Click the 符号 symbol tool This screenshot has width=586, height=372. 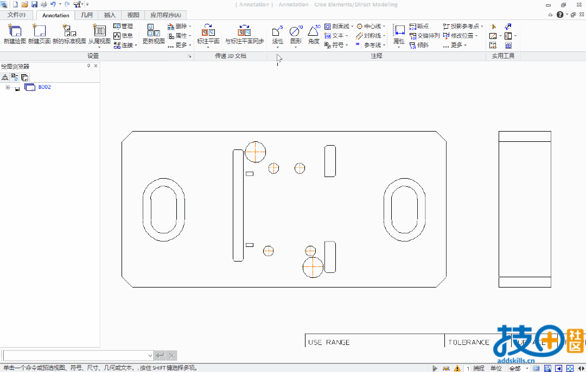(x=334, y=45)
